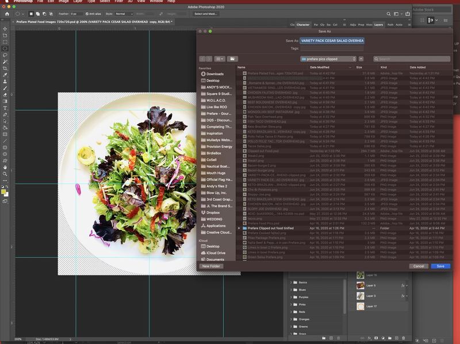Open the 'prefare pics clipped' folder dropdown
This screenshot has height=344, width=460.
click(x=328, y=59)
